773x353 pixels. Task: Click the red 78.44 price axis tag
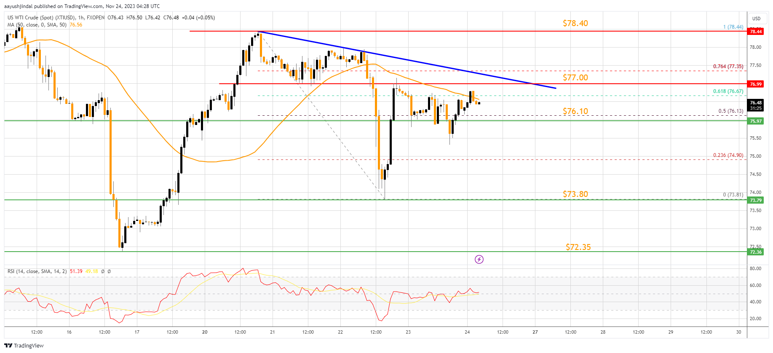(x=756, y=32)
